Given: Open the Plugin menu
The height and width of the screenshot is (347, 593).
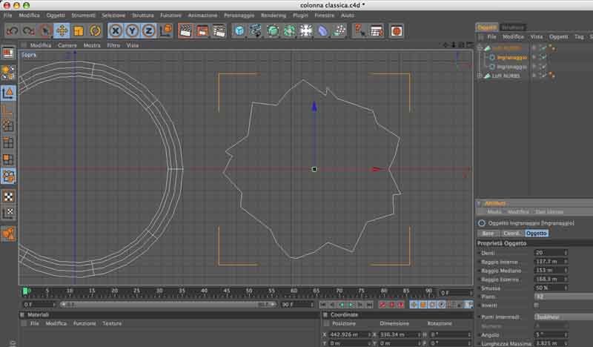Looking at the screenshot, I should click(300, 16).
